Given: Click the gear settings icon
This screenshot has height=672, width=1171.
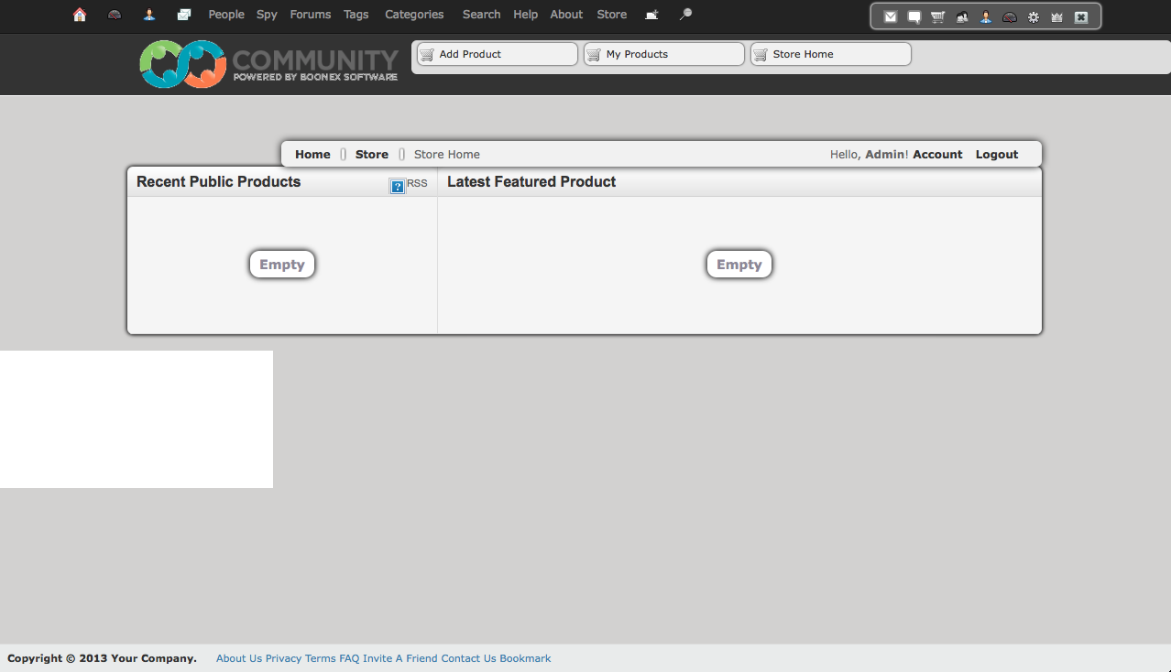Looking at the screenshot, I should pyautogui.click(x=1034, y=16).
